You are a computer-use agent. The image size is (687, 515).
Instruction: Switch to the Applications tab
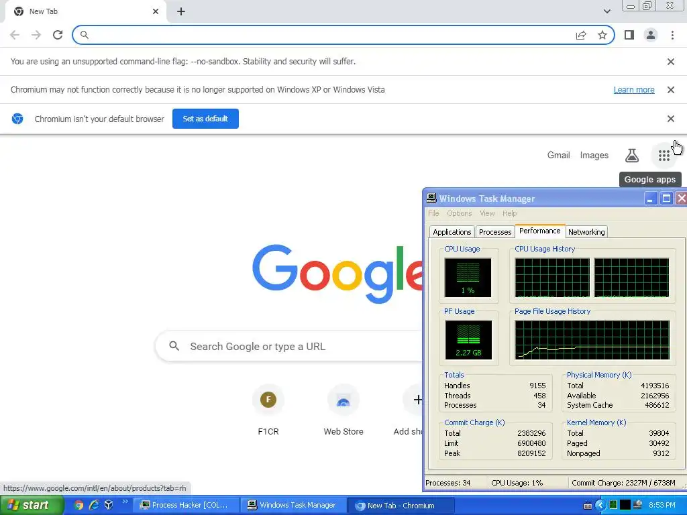[x=452, y=232]
